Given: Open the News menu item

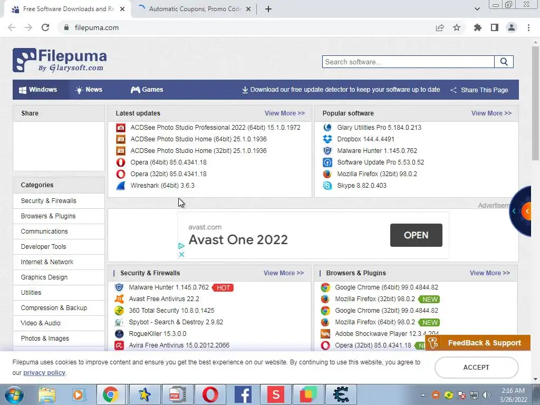Looking at the screenshot, I should click(x=89, y=90).
